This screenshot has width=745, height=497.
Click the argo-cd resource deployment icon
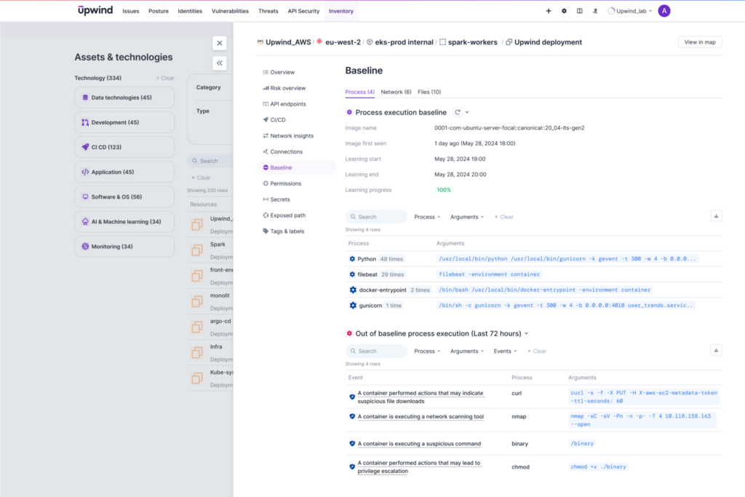[197, 327]
